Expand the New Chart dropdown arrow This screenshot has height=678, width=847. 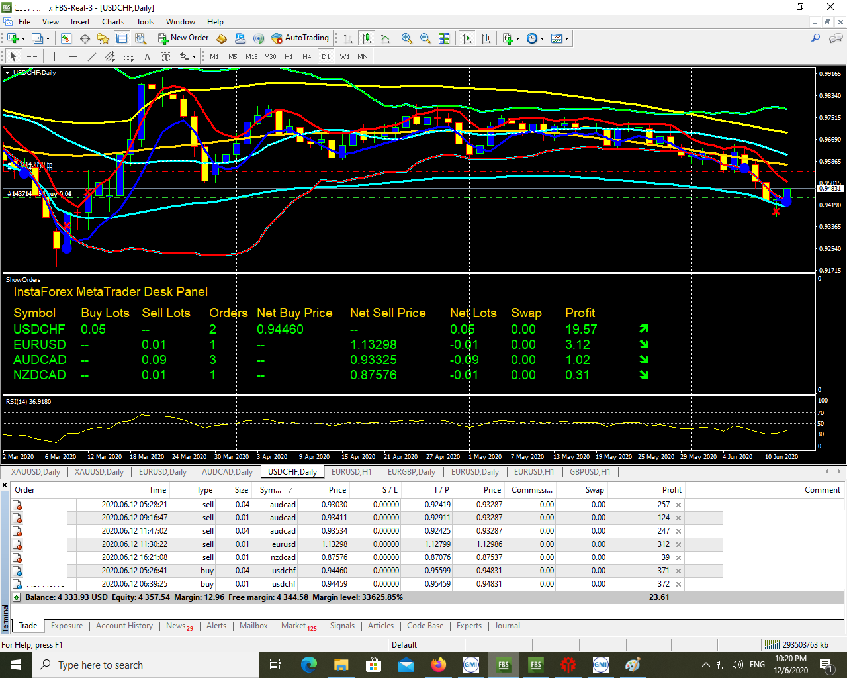click(23, 38)
